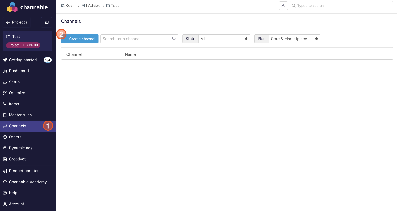
Task: Focus the Search for a channel field
Action: (136, 39)
